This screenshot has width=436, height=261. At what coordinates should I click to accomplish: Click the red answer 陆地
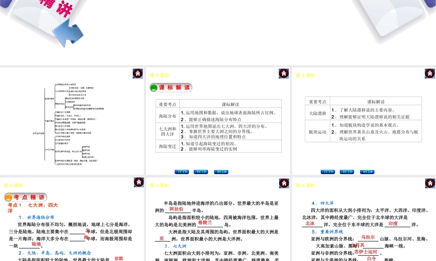coord(37,244)
